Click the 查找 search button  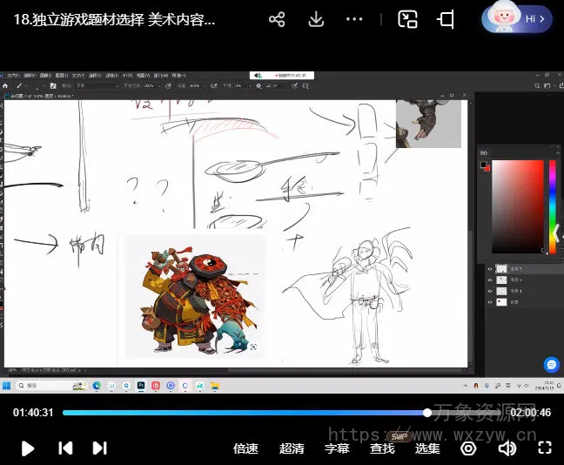tap(382, 448)
